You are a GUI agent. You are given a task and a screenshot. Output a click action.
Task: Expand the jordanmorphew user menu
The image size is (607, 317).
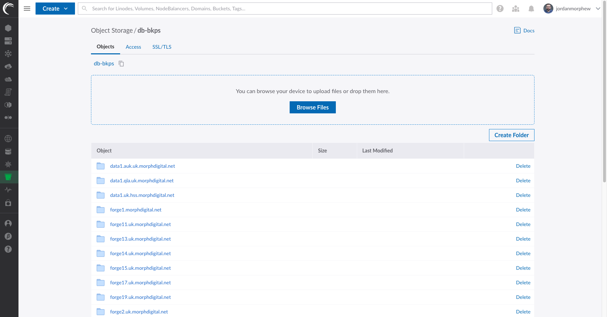click(572, 9)
